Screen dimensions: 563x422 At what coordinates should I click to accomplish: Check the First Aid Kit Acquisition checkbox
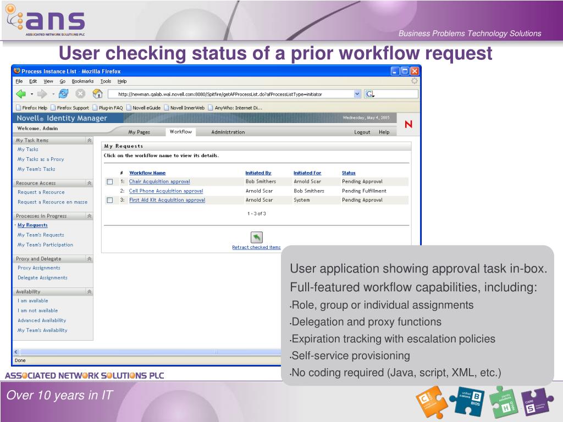coord(110,200)
